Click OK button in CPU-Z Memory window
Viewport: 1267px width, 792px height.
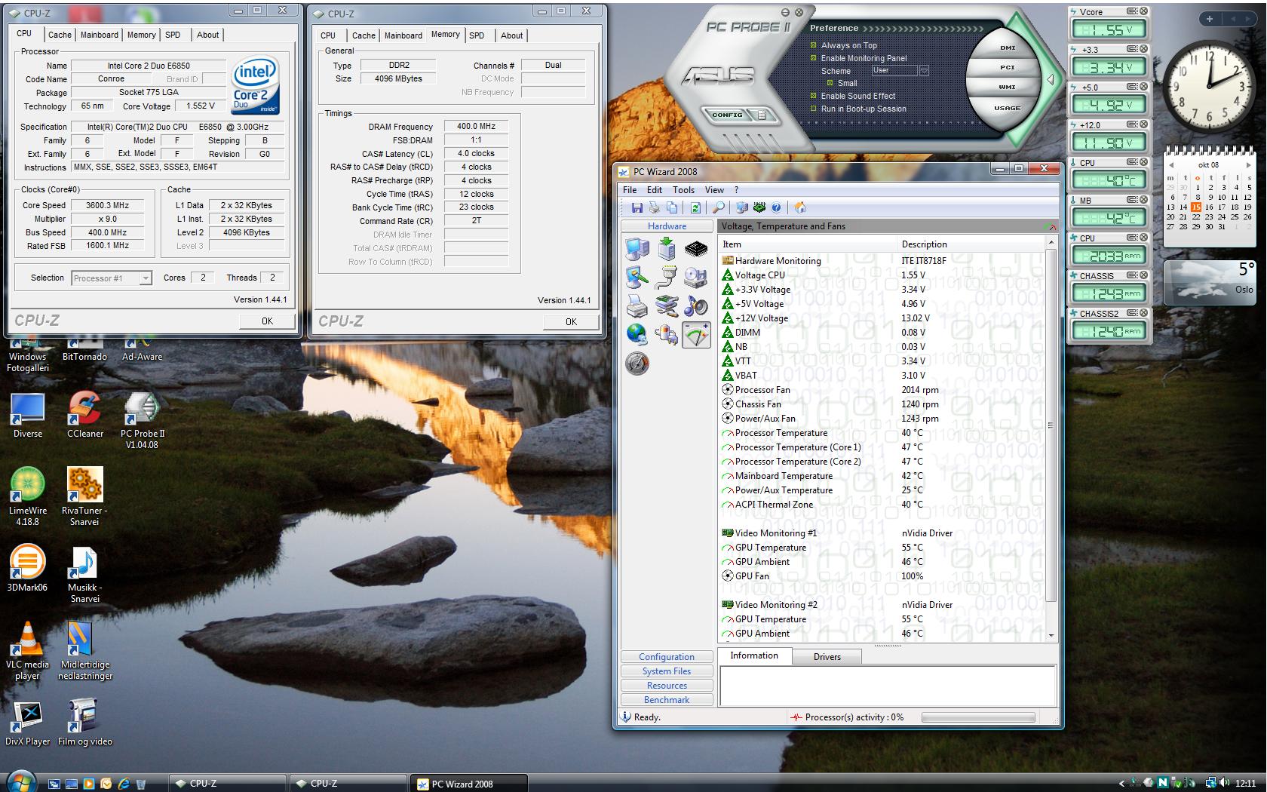pos(571,321)
